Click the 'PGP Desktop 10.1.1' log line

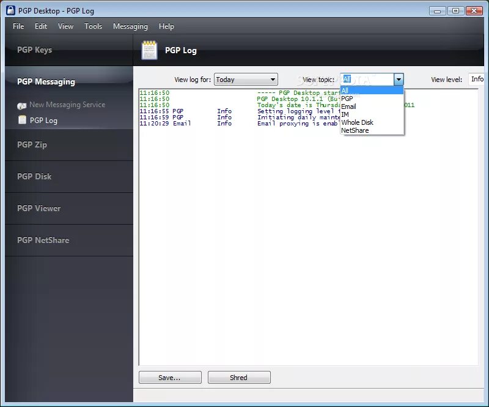tap(240, 99)
